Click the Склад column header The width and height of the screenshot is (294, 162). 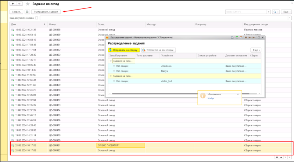[121, 25]
